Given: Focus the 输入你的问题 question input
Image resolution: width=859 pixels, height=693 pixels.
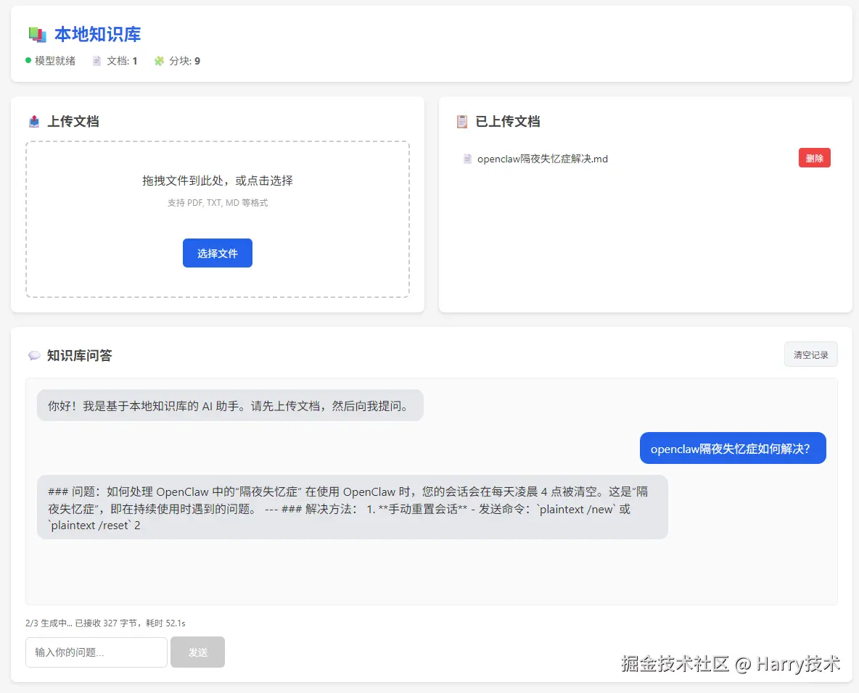Looking at the screenshot, I should 96,652.
